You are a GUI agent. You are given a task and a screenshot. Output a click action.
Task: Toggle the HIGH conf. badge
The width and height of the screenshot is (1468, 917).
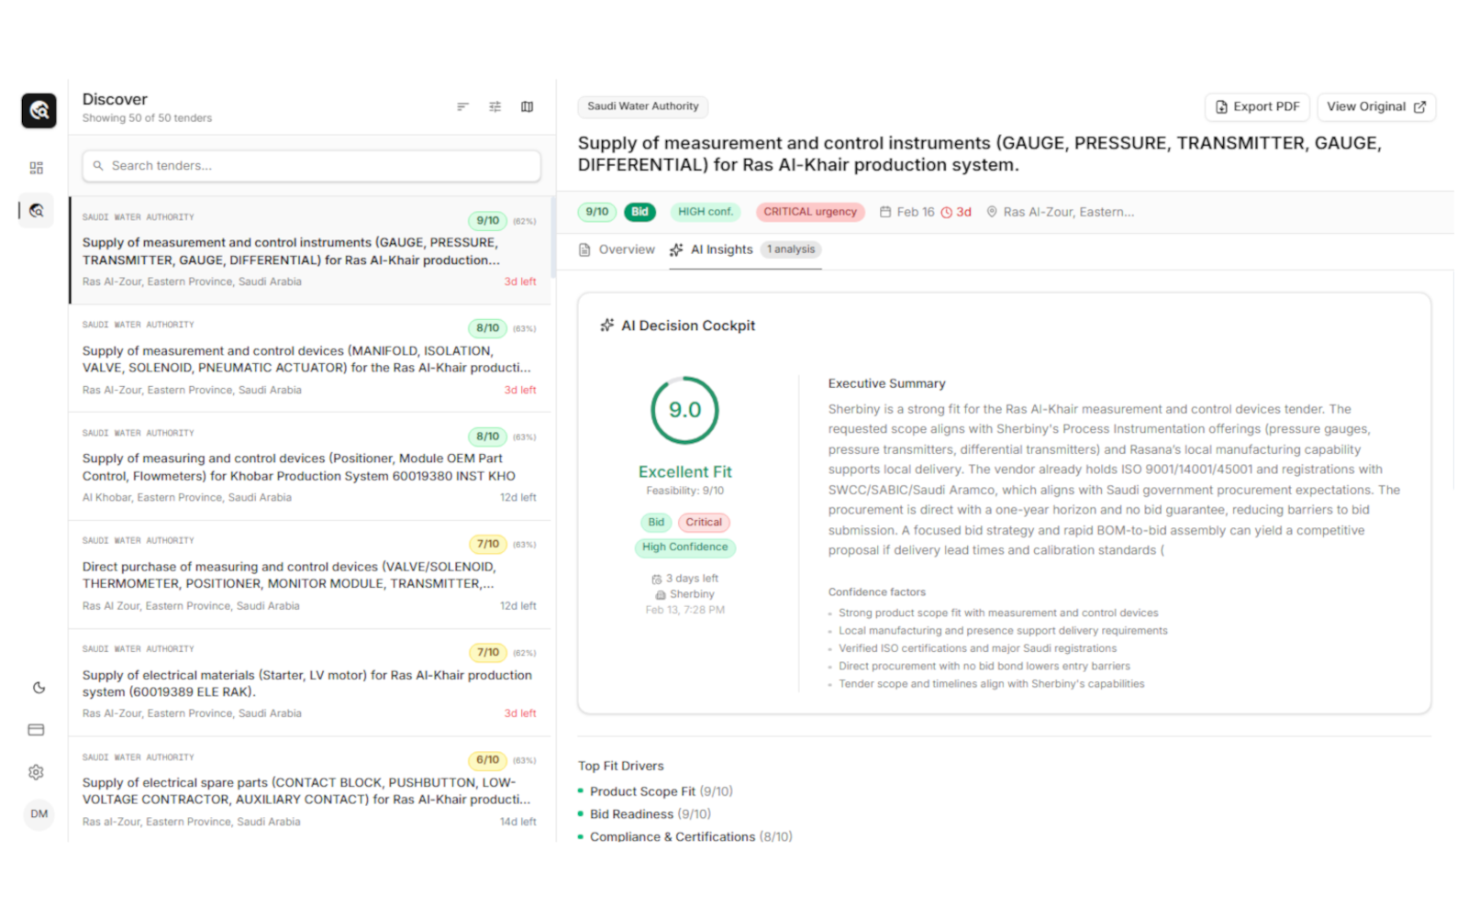tap(705, 212)
